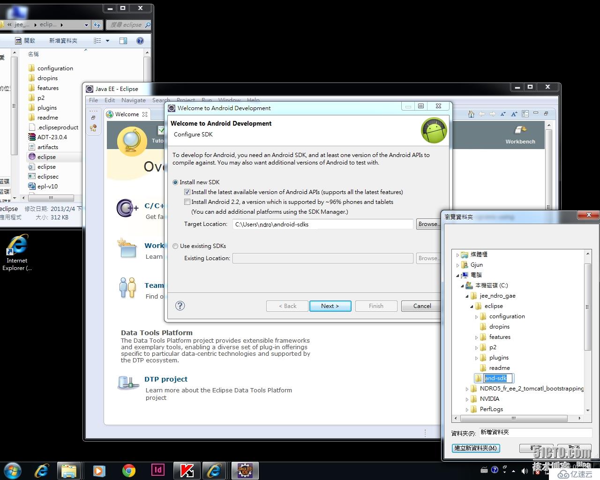Click the Target Location path field
This screenshot has height=480, width=600.
coord(322,225)
